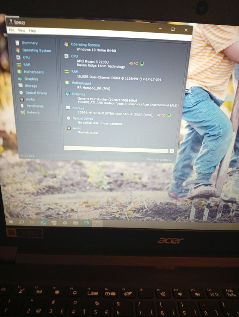Viewport: 239px width, 317px height.
Task: Click the Summary clipboard icon in sidebar
Action: pyautogui.click(x=17, y=43)
